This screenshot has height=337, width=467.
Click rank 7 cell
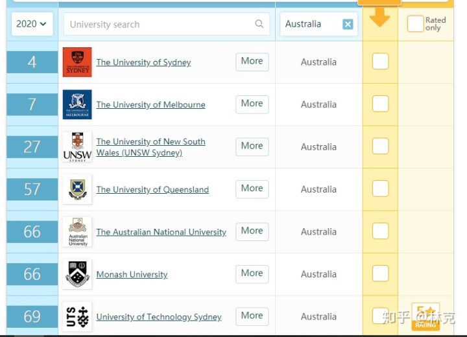pyautogui.click(x=32, y=104)
